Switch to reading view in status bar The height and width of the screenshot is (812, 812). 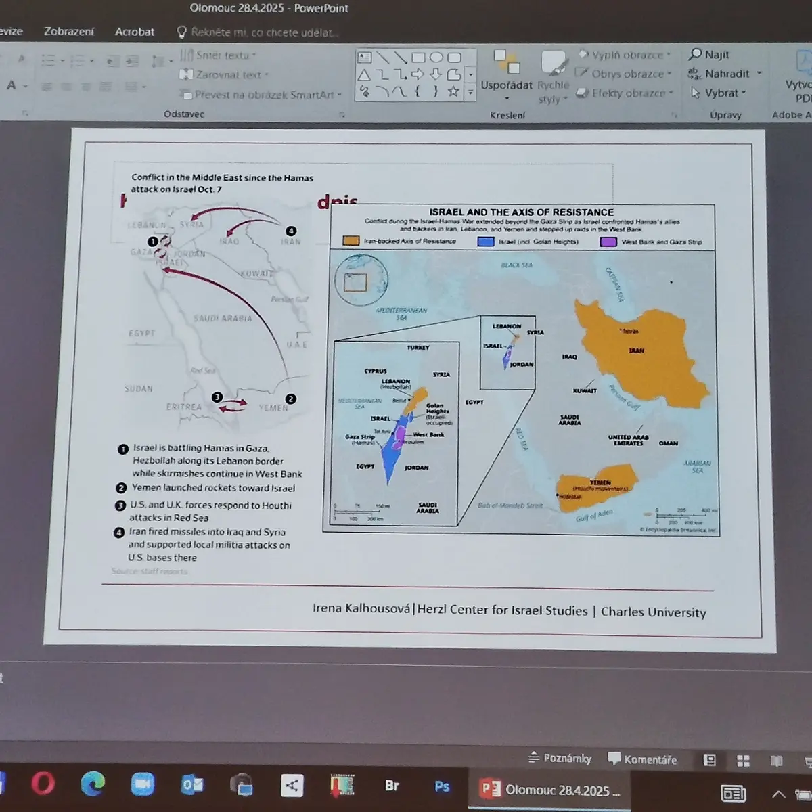776,761
